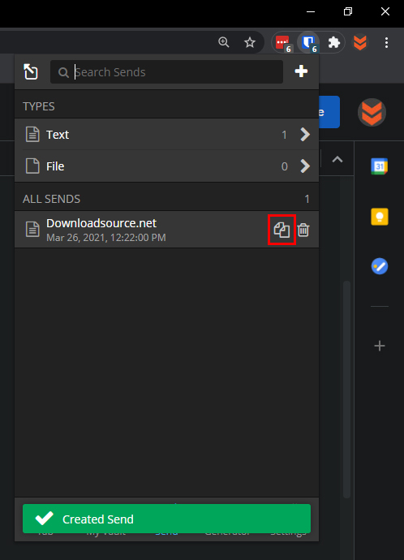Open Google Tasks in side panel
The image size is (404, 560).
click(380, 266)
